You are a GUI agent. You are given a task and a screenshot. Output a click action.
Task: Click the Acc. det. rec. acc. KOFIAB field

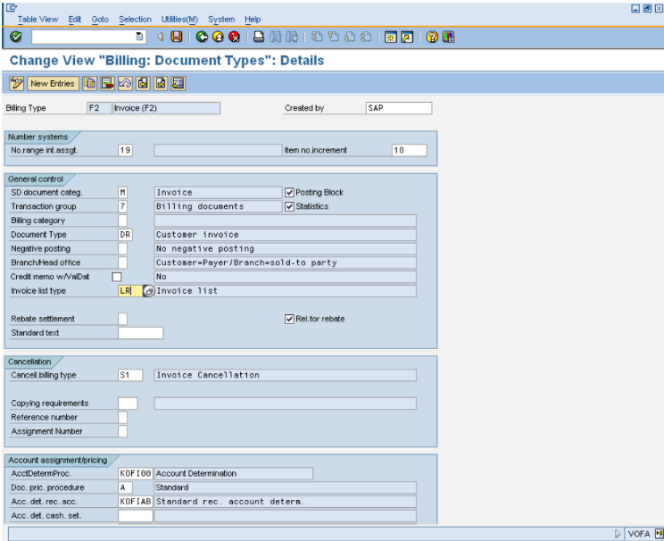click(x=136, y=502)
